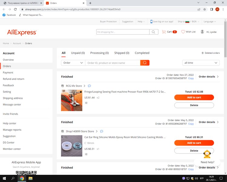Image resolution: width=227 pixels, height=182 pixels.
Task: Expand the Order search type dropdown
Action: click(73, 63)
